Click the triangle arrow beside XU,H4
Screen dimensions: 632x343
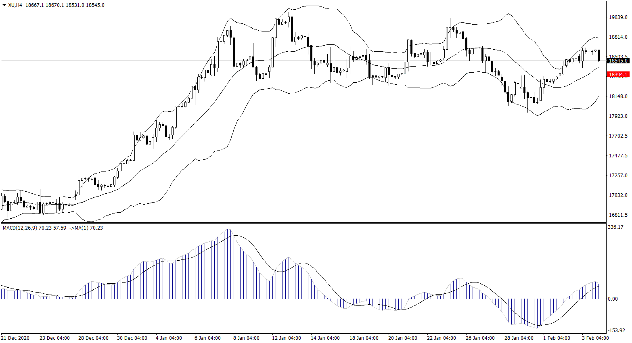click(4, 5)
